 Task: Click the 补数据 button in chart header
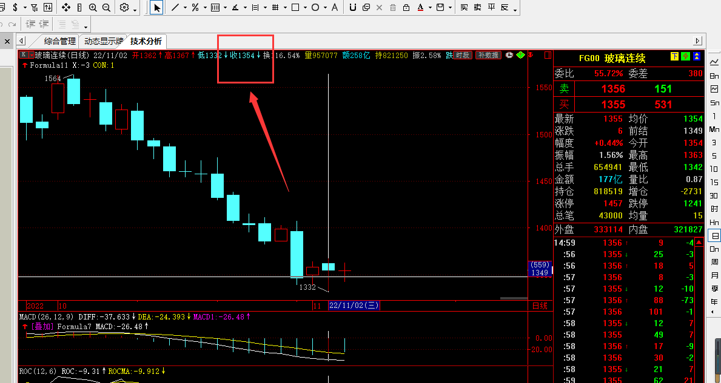pyautogui.click(x=488, y=55)
